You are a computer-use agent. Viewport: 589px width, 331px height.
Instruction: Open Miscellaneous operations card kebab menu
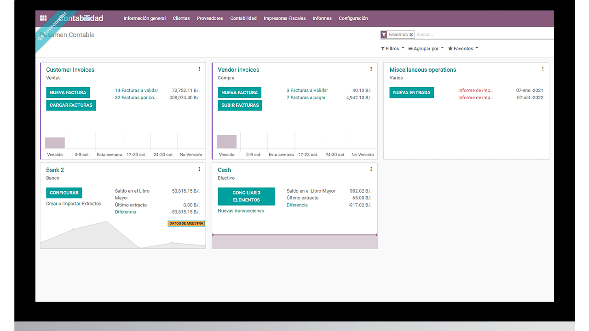543,69
